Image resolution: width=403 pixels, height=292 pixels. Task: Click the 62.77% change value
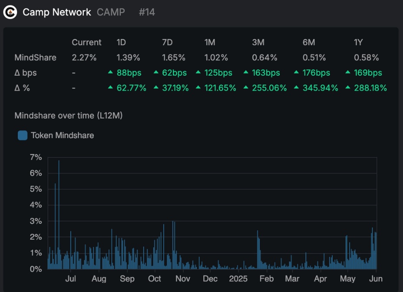[x=131, y=88]
